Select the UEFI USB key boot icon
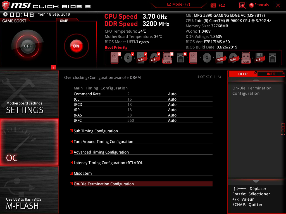 point(168,58)
